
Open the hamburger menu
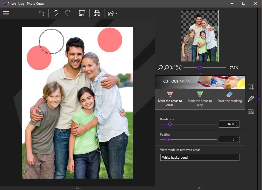[x=6, y=13]
